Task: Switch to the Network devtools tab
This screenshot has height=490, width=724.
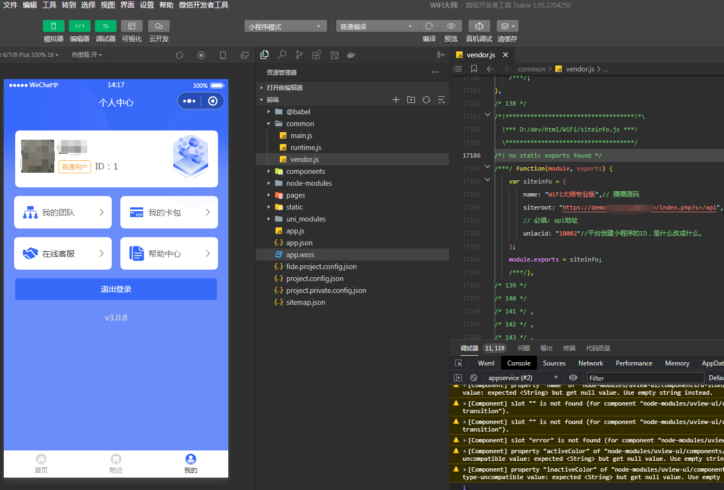Action: pyautogui.click(x=591, y=363)
